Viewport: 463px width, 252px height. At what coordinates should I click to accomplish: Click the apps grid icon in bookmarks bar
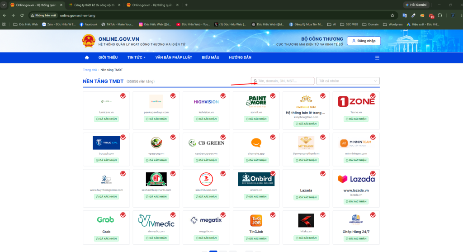[x=4, y=24]
